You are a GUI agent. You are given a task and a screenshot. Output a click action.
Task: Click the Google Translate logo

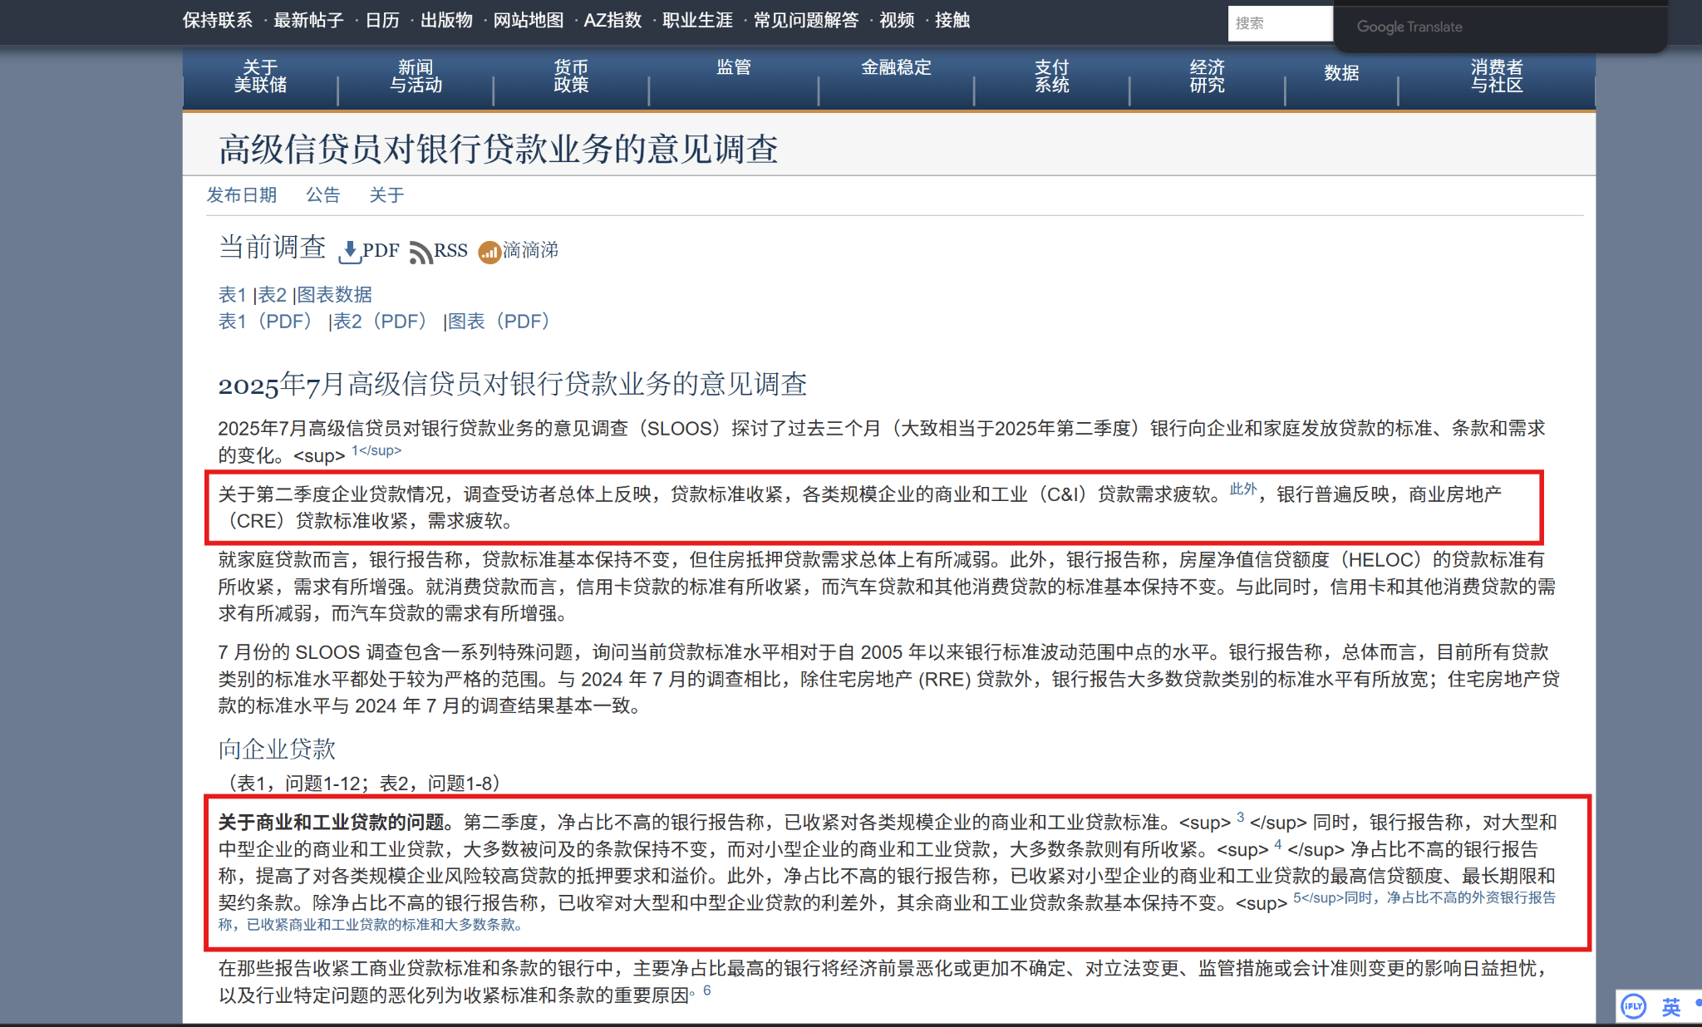(1409, 27)
